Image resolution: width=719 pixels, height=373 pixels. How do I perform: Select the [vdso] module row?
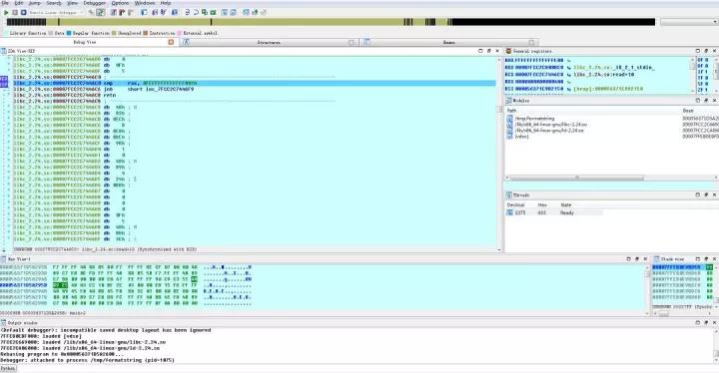point(612,136)
